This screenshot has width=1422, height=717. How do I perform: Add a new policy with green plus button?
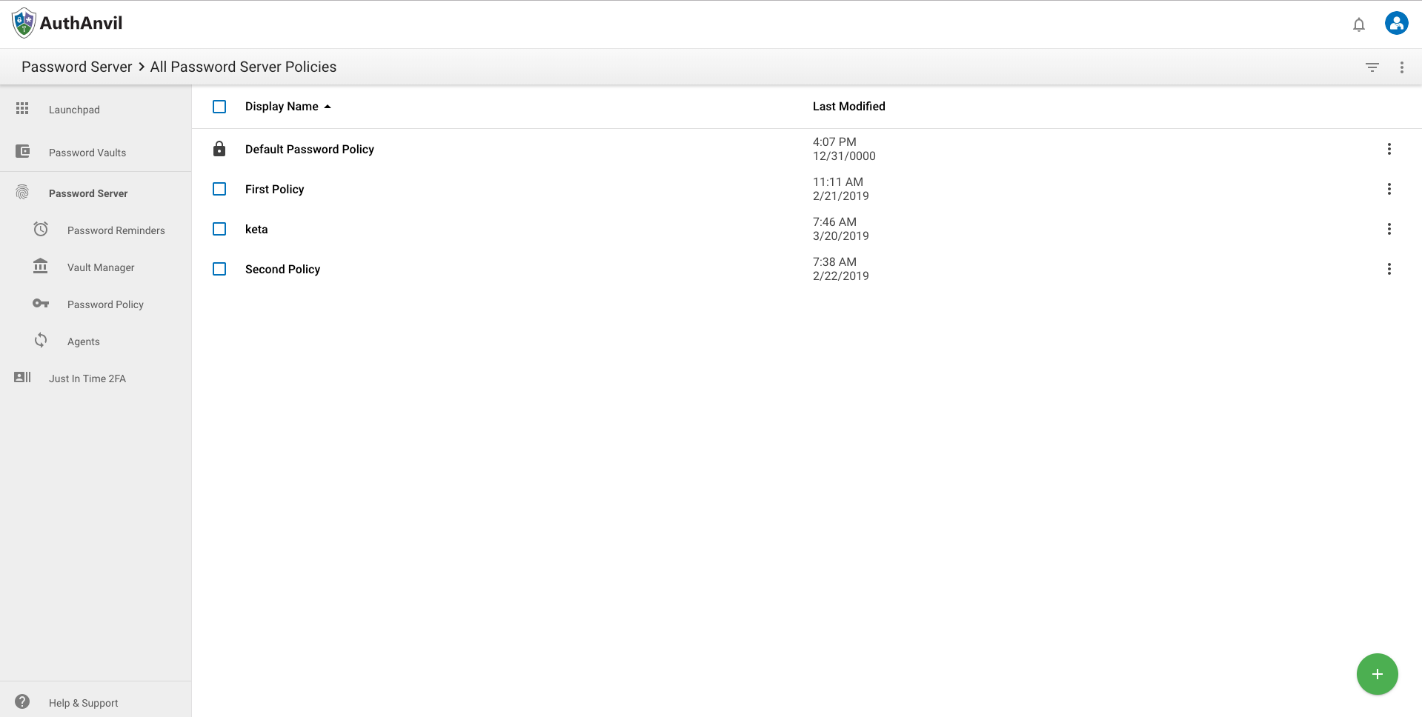click(1377, 674)
